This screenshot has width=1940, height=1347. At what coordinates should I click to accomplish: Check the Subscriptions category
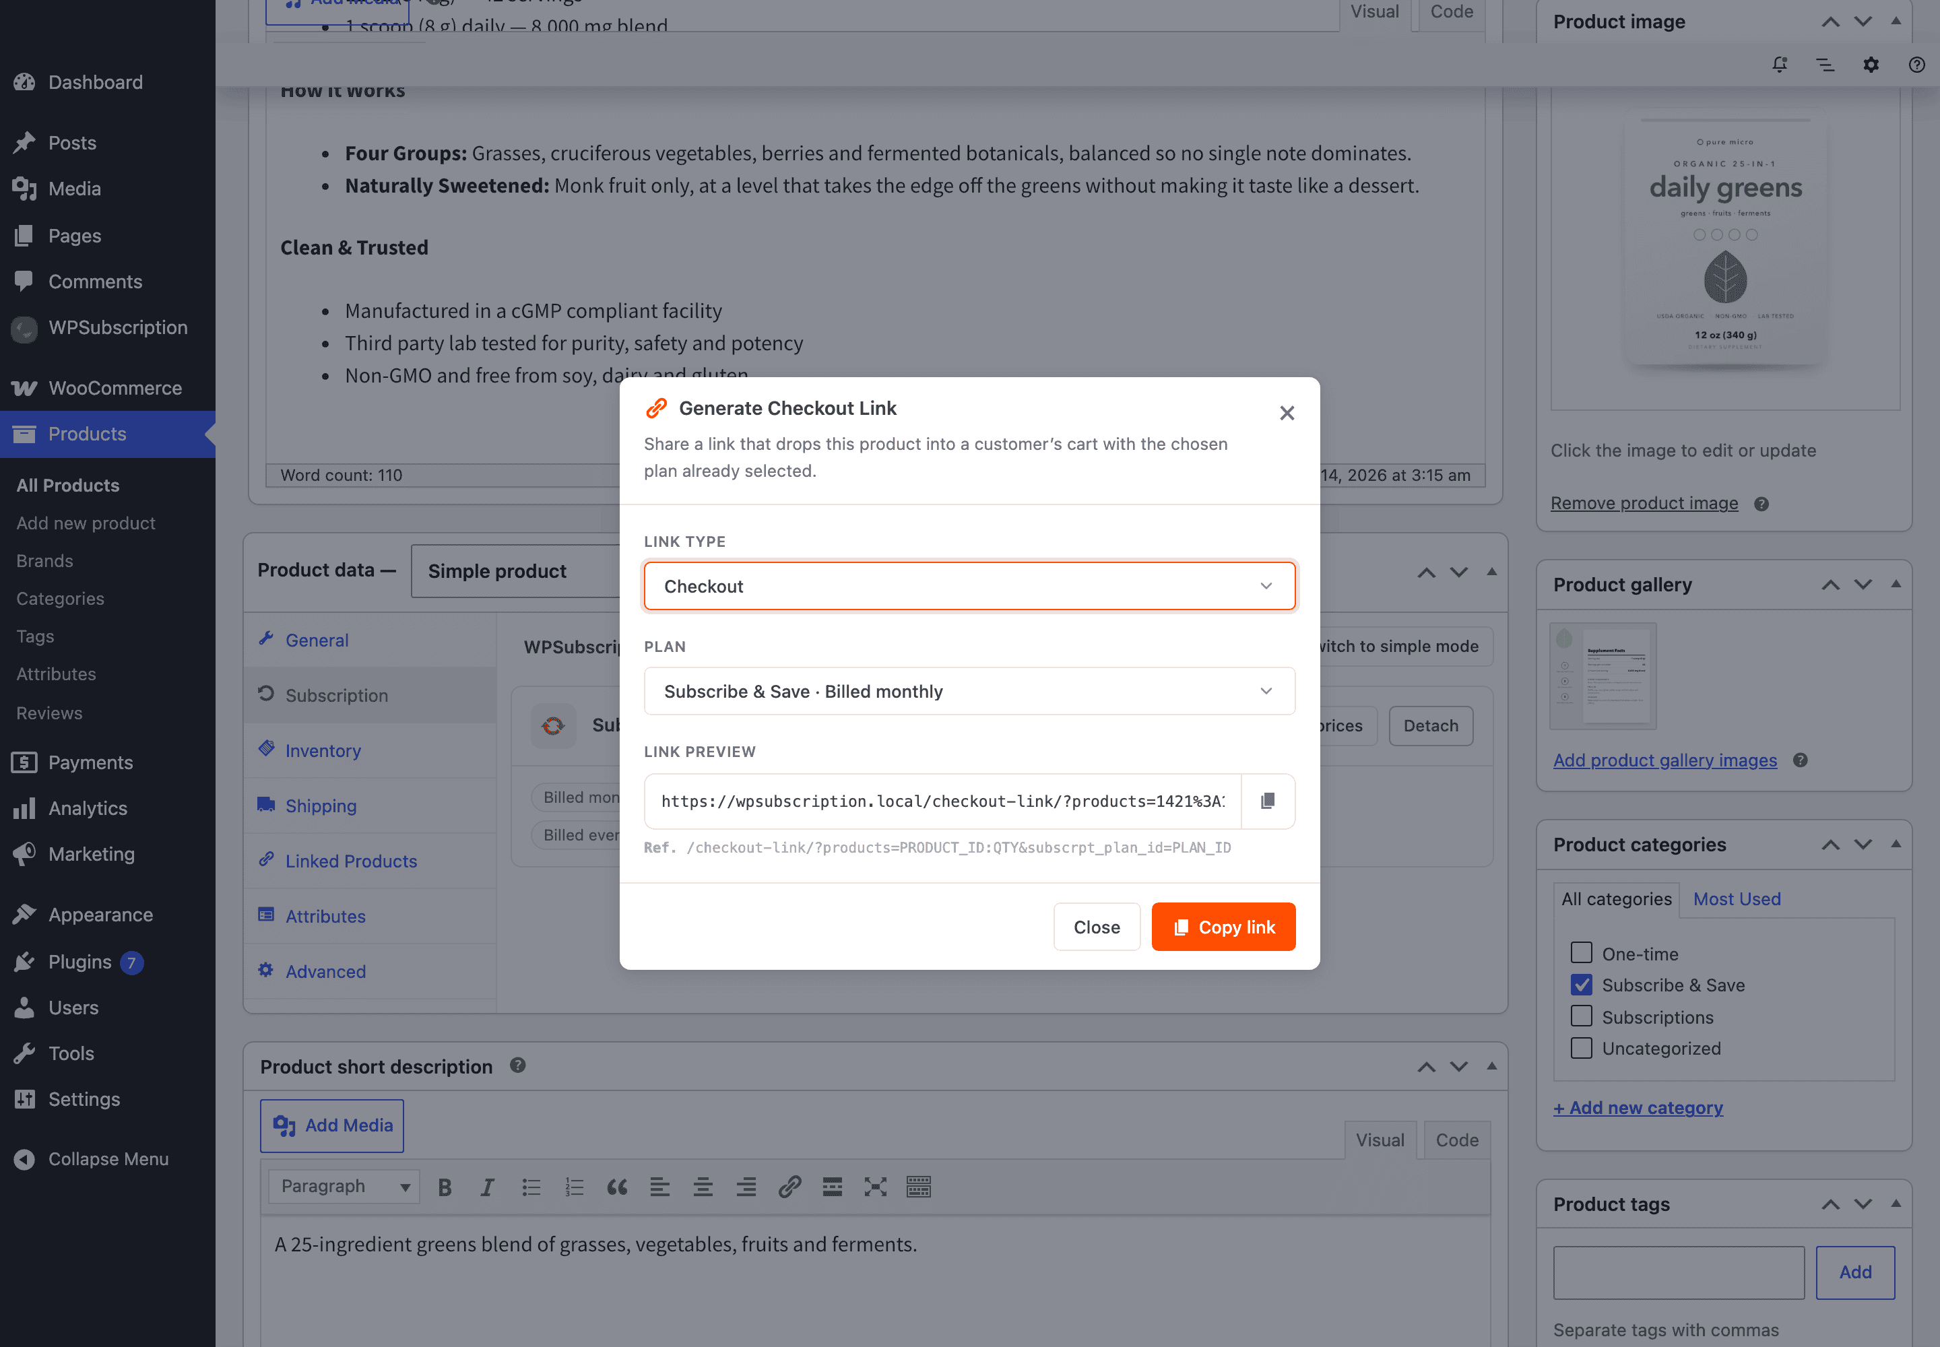pos(1581,1016)
